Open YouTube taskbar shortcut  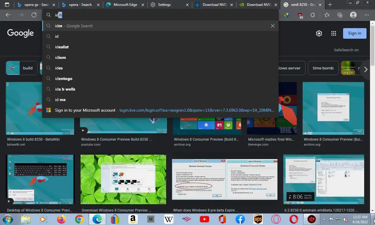pyautogui.click(x=204, y=219)
